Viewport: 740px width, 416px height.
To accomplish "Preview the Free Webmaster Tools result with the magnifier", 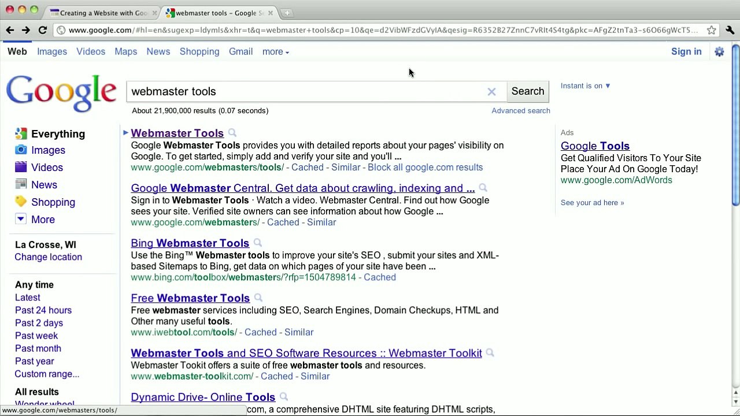I will [258, 298].
